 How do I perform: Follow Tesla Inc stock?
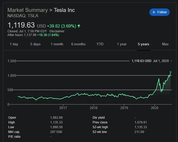pyautogui.click(x=159, y=12)
